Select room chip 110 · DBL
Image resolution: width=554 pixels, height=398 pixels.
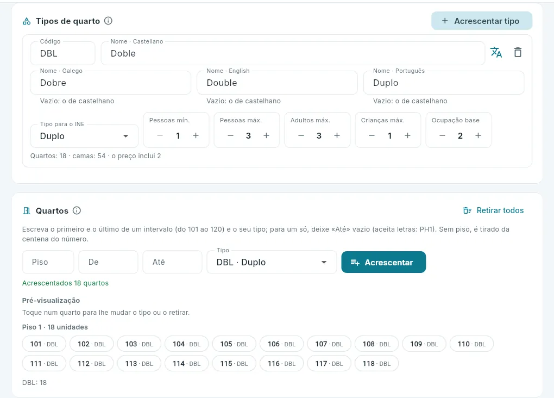471,344
